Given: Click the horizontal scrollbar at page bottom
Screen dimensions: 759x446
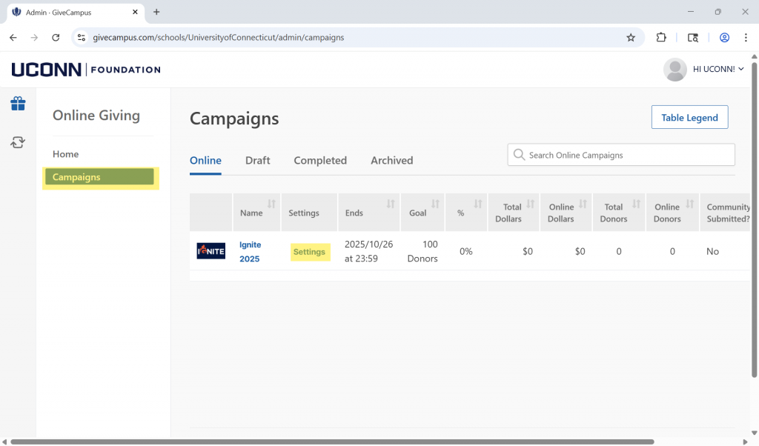Looking at the screenshot, I should point(332,442).
